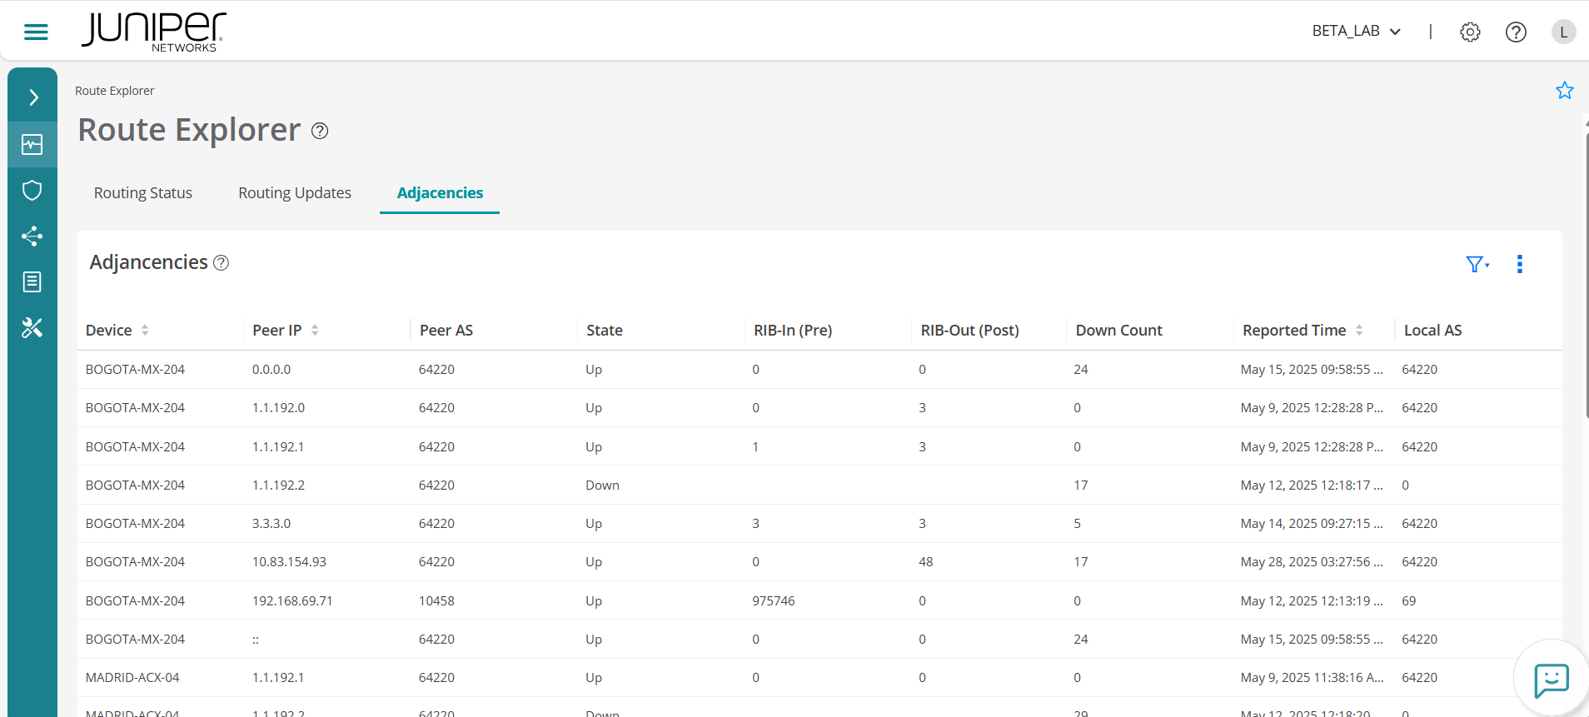This screenshot has width=1589, height=717.
Task: Open the inventory list icon
Action: pyautogui.click(x=32, y=282)
